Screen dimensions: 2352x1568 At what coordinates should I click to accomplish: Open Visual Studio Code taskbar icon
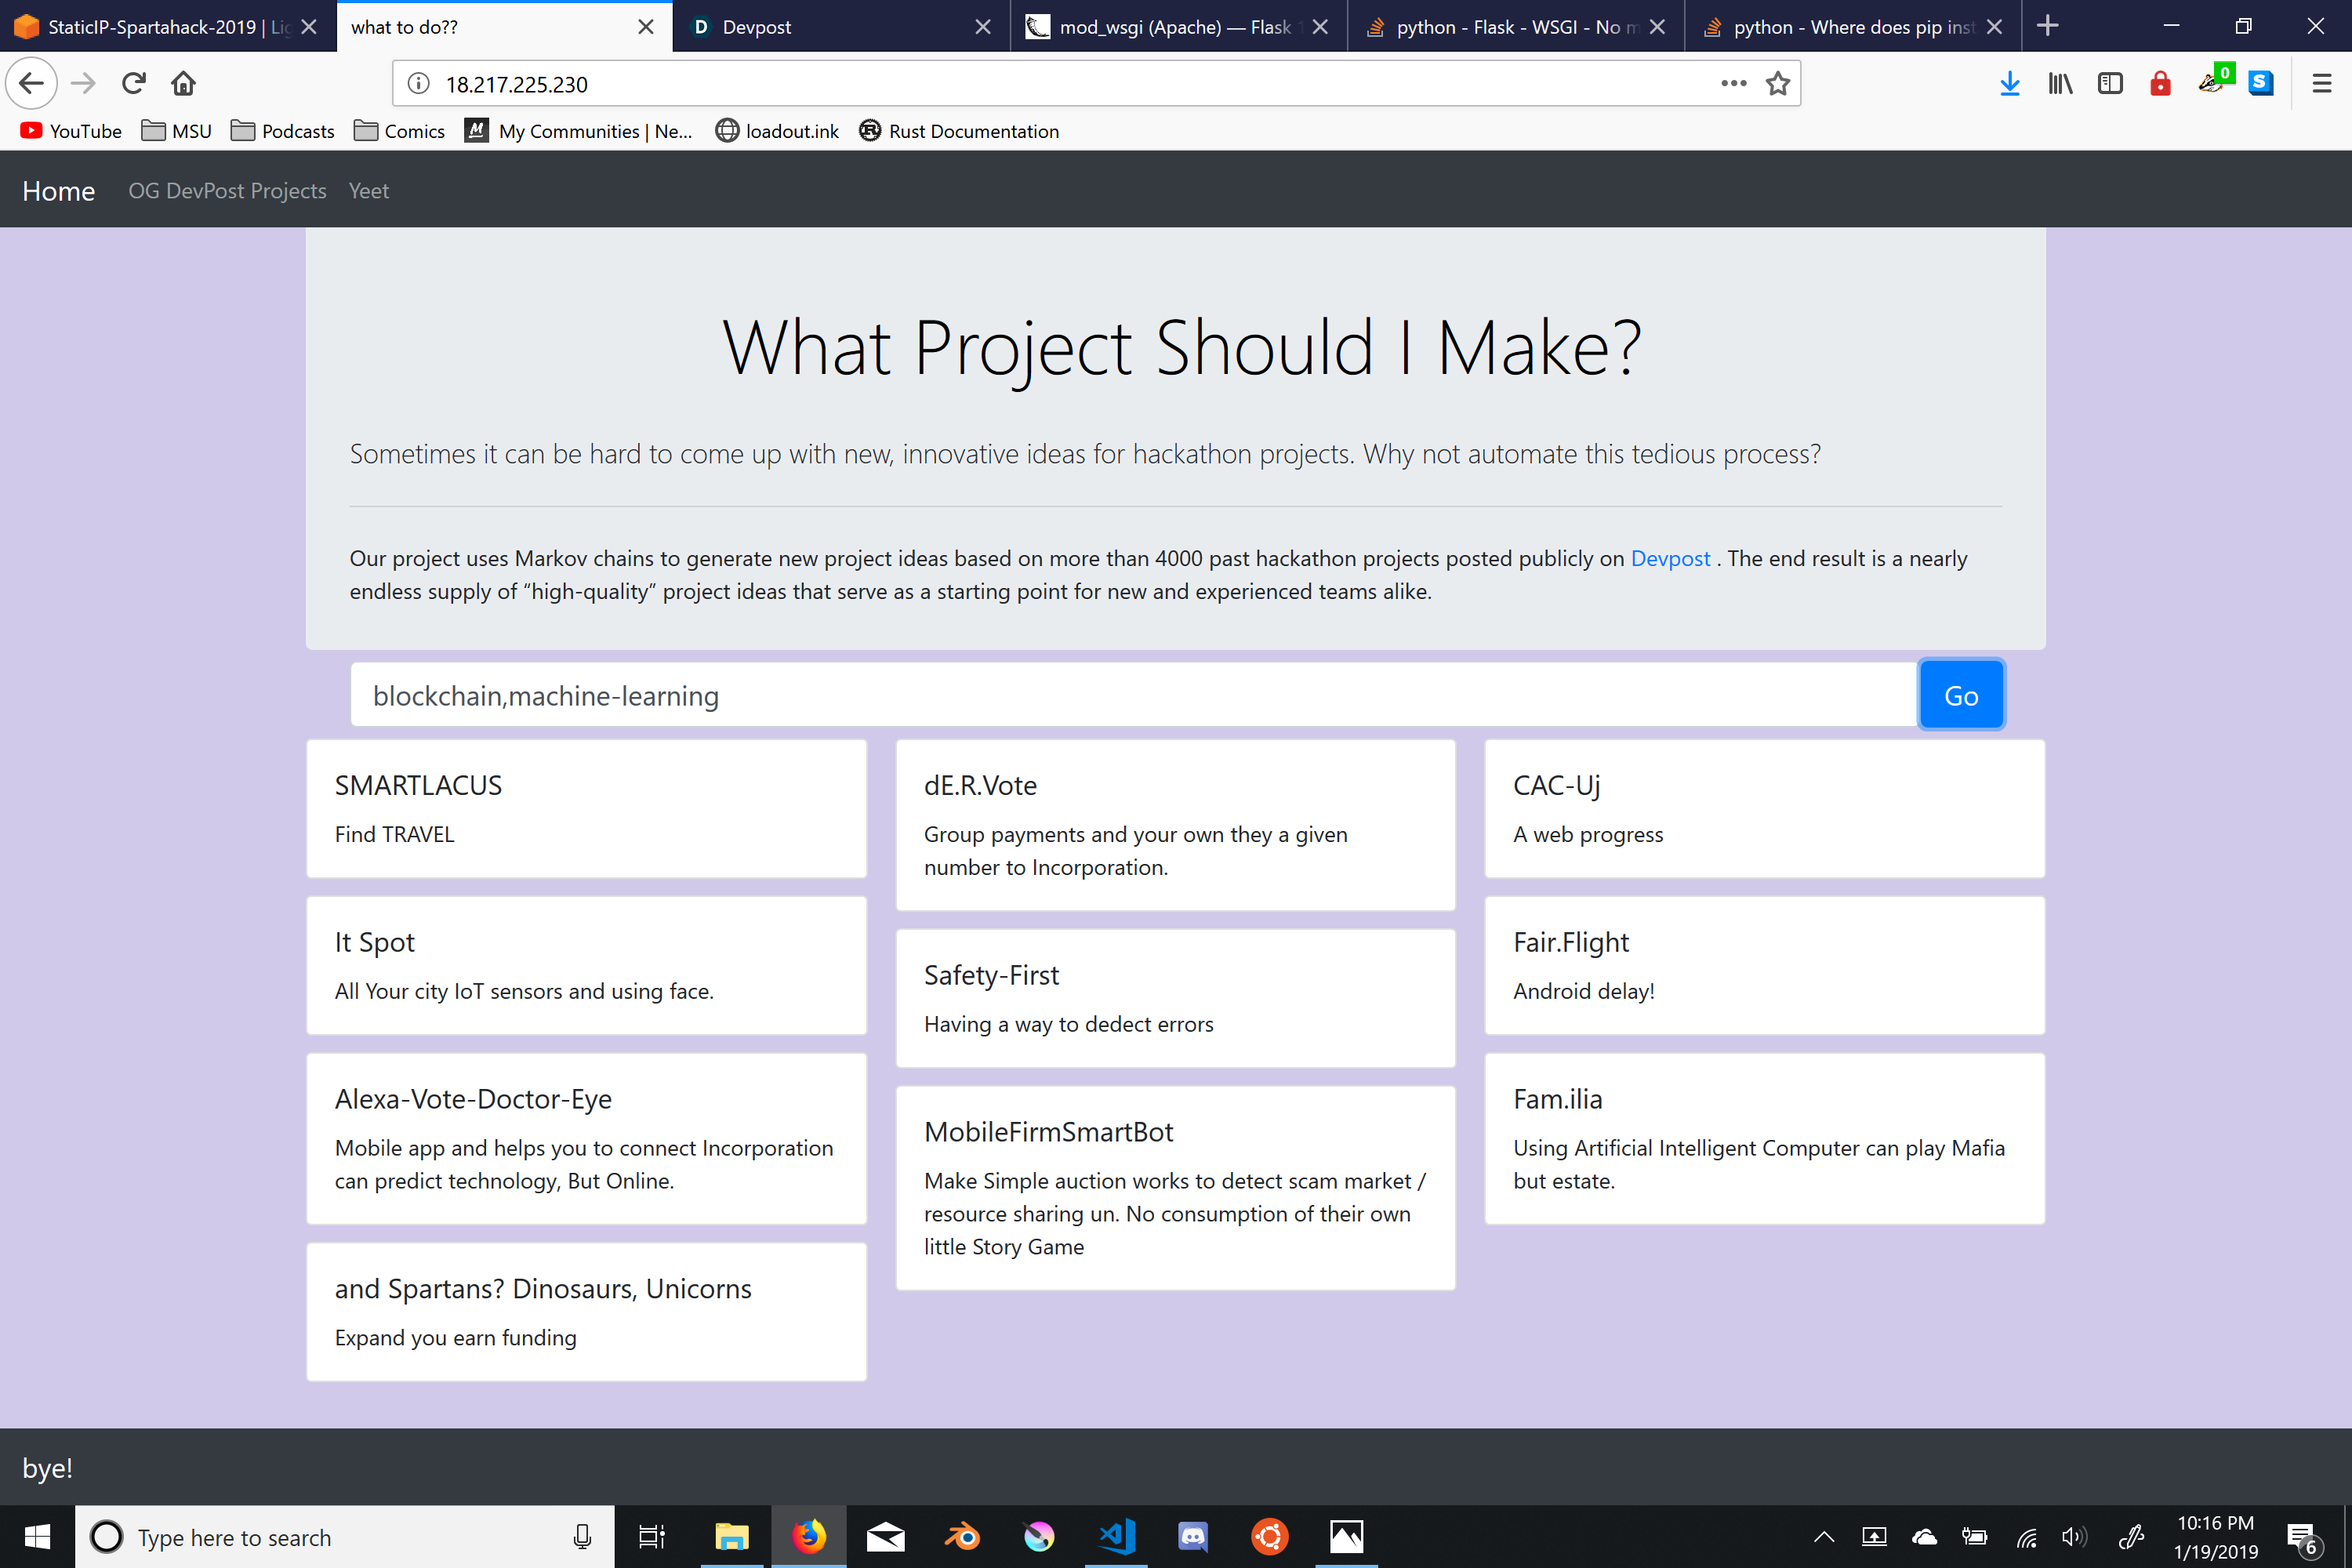click(1116, 1537)
